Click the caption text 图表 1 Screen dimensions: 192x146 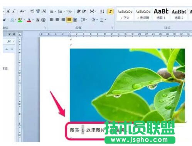click(x=77, y=130)
